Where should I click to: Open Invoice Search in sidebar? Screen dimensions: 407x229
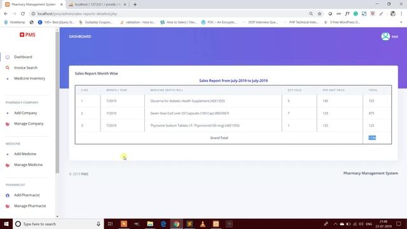tap(25, 68)
